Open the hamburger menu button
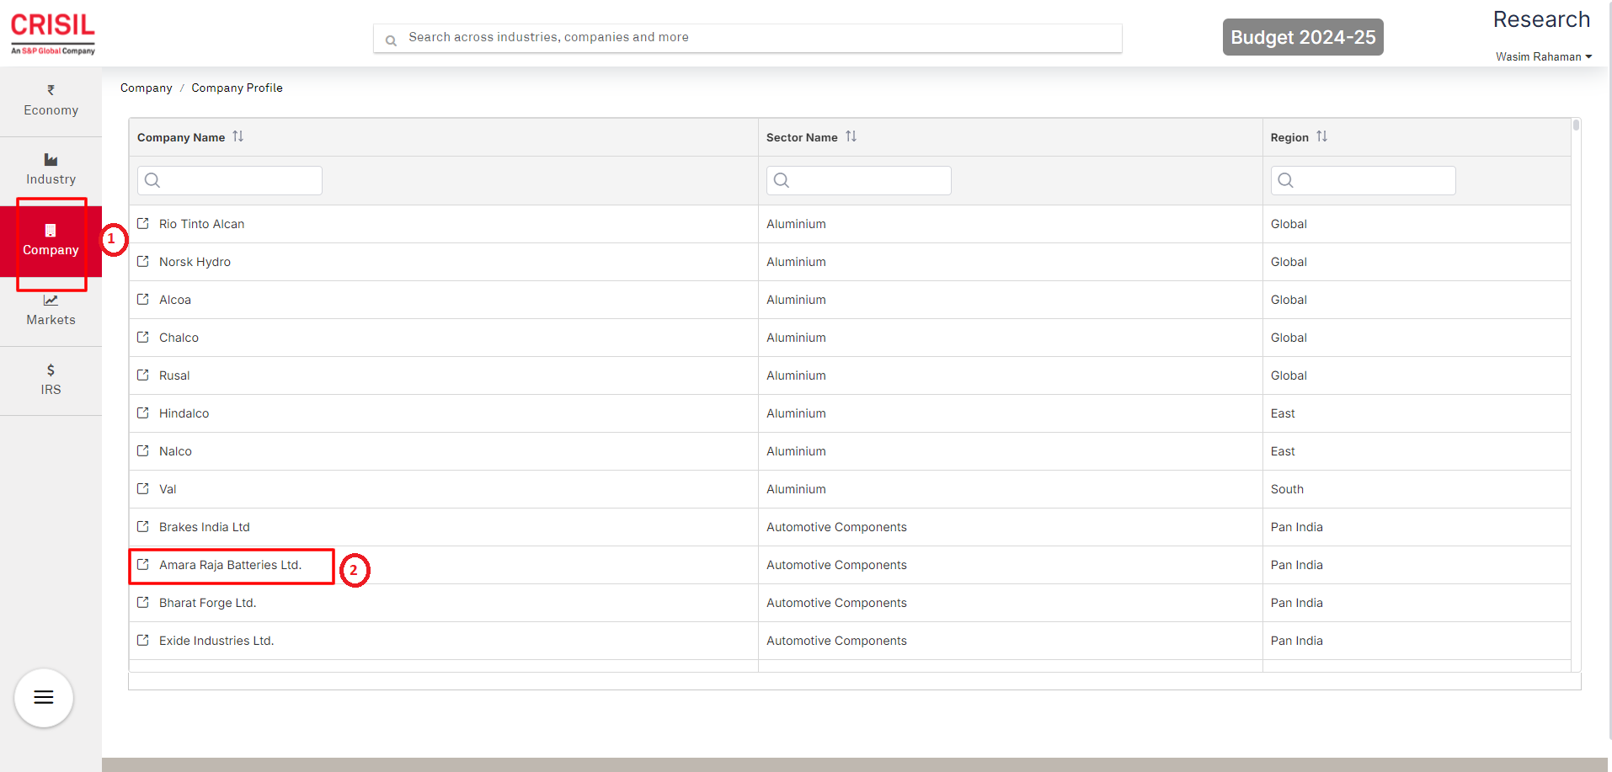This screenshot has width=1612, height=772. click(x=44, y=697)
